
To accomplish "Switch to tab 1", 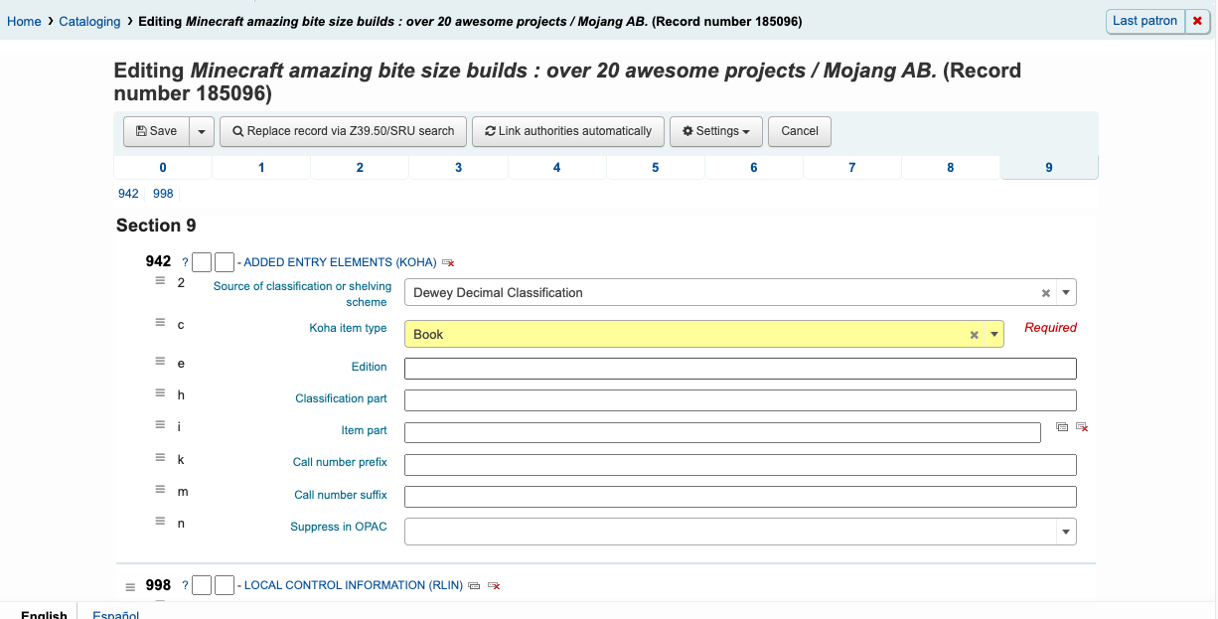I will 261,168.
